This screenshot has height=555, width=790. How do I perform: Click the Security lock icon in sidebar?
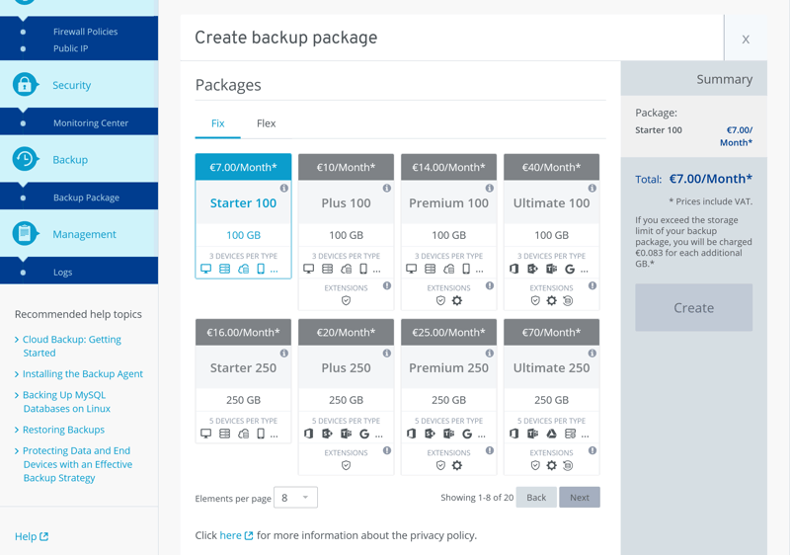click(x=25, y=85)
